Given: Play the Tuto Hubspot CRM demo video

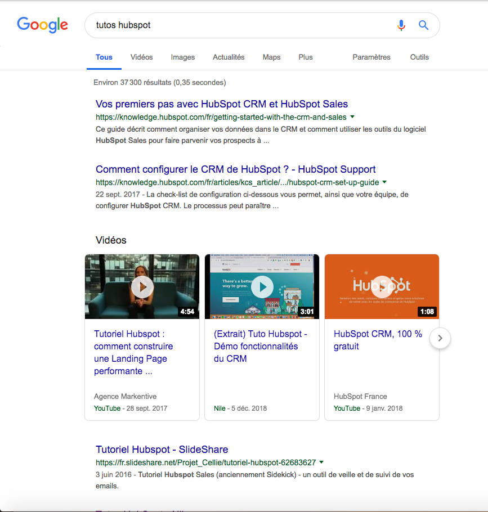Looking at the screenshot, I should [262, 287].
